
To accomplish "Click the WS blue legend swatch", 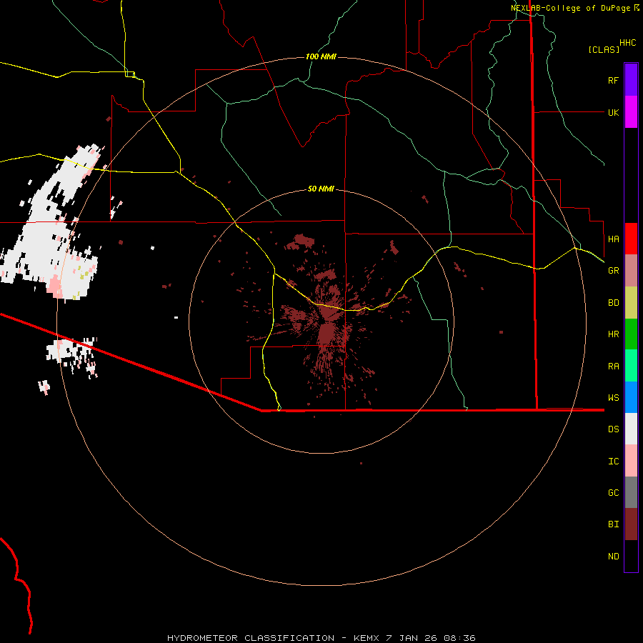I will point(631,397).
